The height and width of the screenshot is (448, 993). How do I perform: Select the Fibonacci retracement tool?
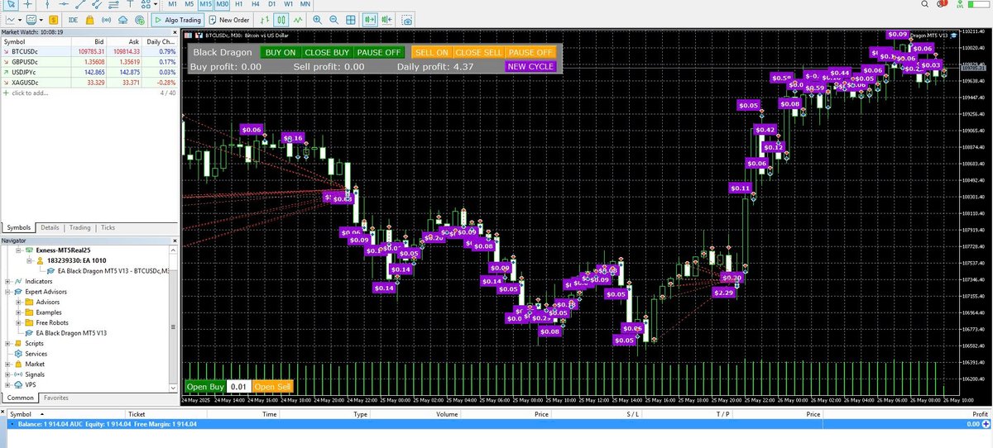tap(113, 4)
